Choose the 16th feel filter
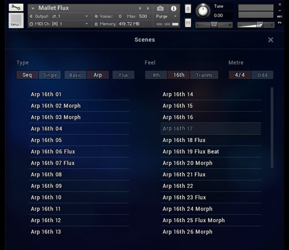Viewport: 289px width, 250px height. click(x=179, y=75)
